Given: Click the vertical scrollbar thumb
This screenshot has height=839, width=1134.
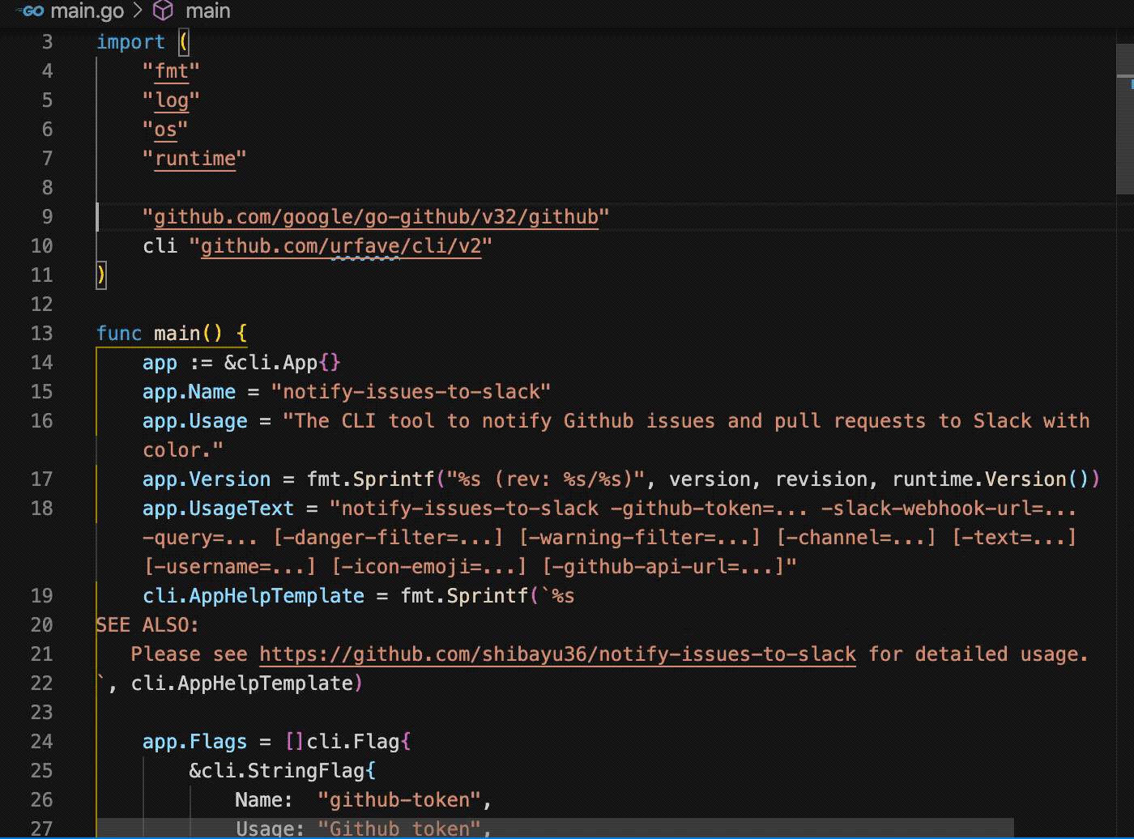Looking at the screenshot, I should [x=1125, y=118].
